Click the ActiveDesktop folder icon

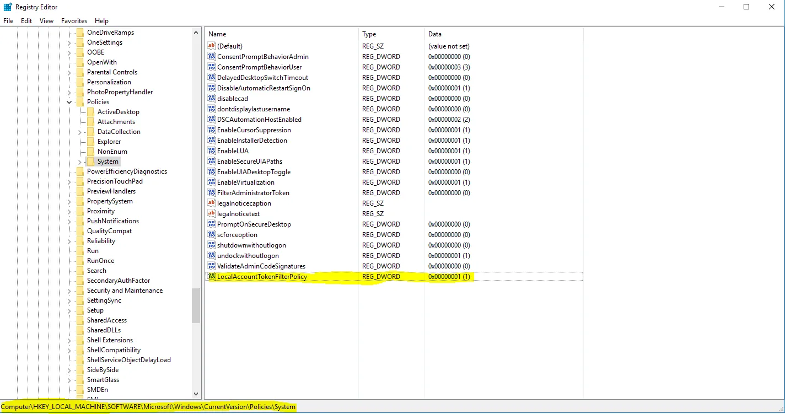click(90, 112)
